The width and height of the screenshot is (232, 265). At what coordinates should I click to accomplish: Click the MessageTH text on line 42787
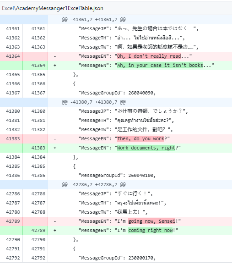pos(122,203)
